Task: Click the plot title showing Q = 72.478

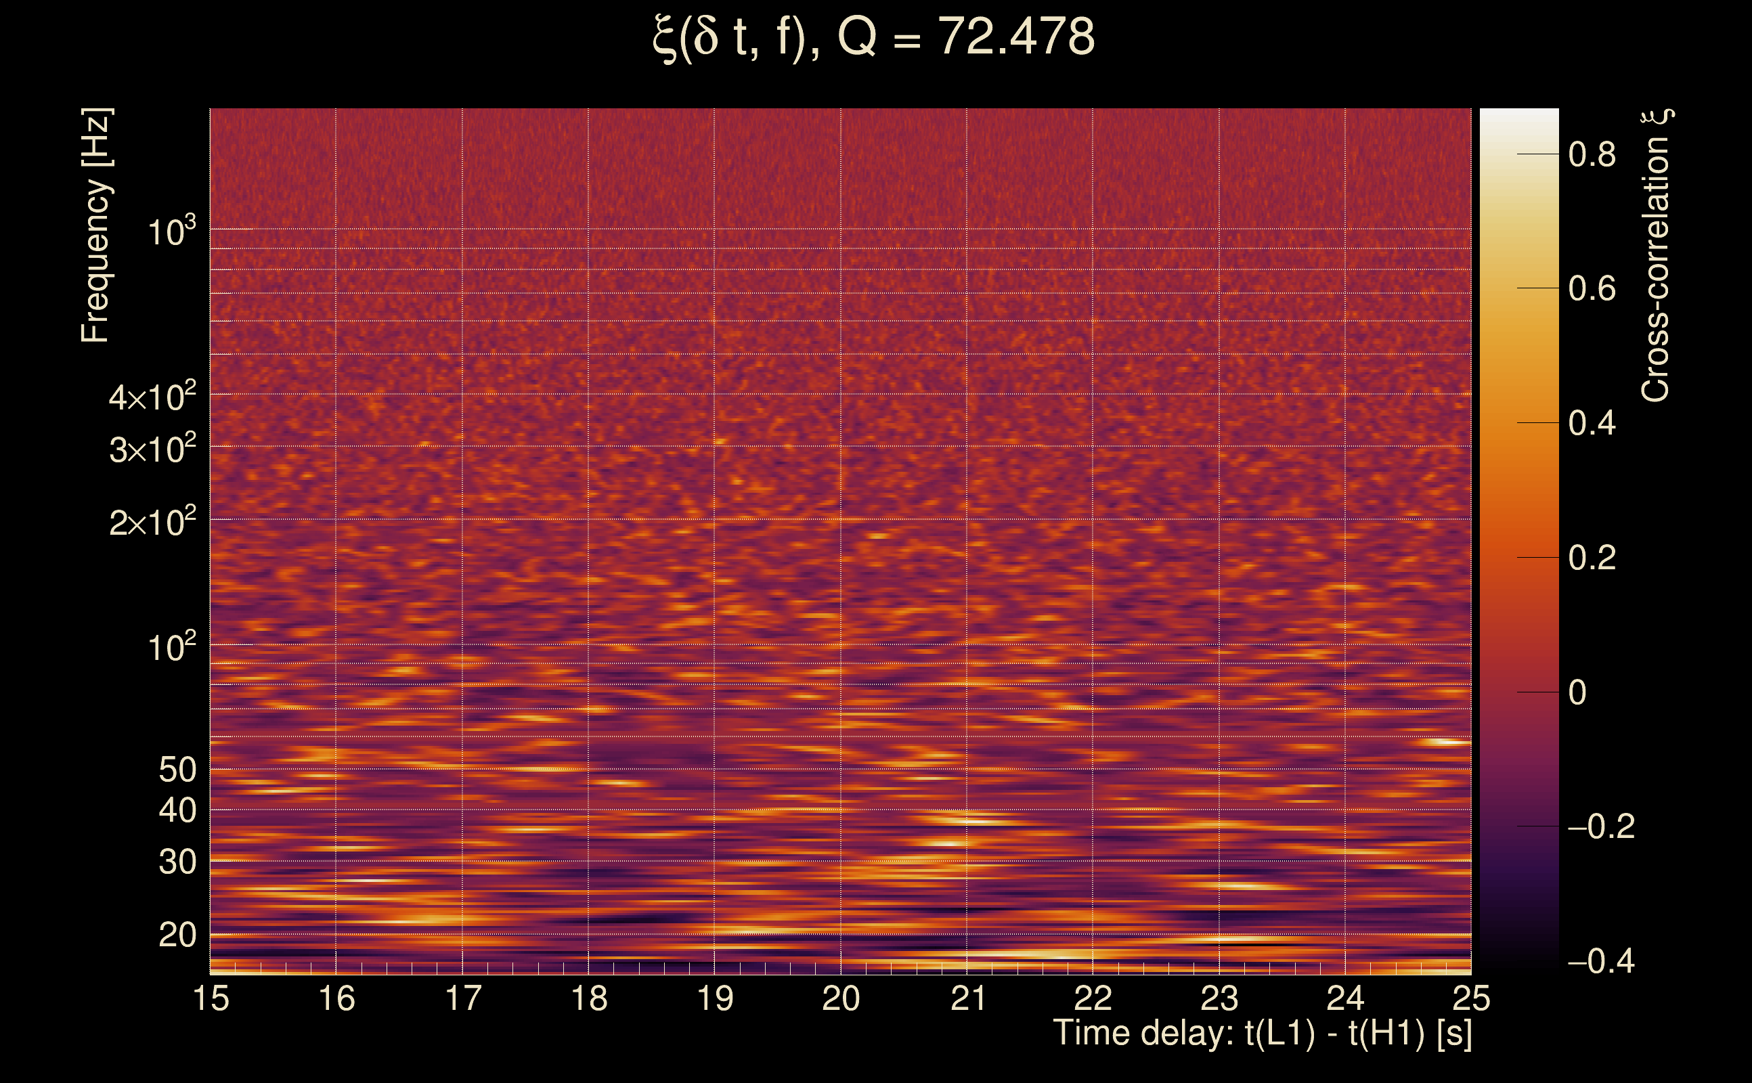Action: [x=874, y=37]
